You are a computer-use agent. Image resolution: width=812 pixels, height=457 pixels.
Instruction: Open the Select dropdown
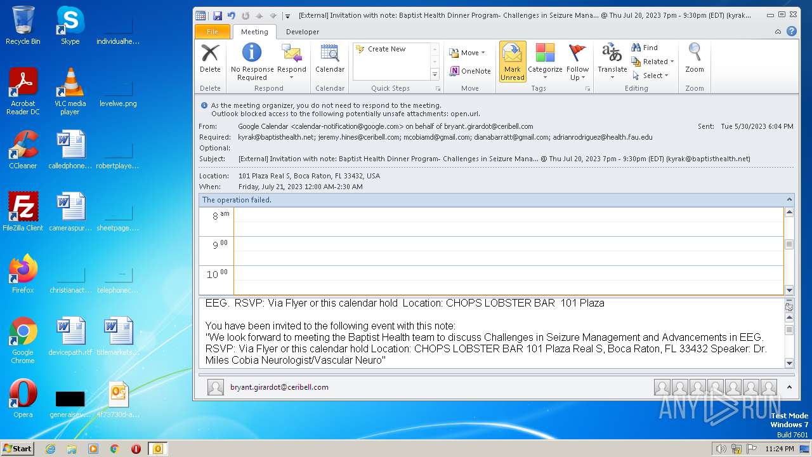tap(650, 76)
